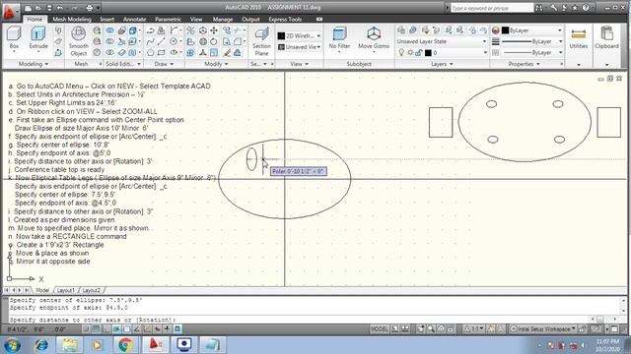This screenshot has width=631, height=354.
Task: Click the Undo arrow in quick access toolbar
Action: (x=60, y=8)
